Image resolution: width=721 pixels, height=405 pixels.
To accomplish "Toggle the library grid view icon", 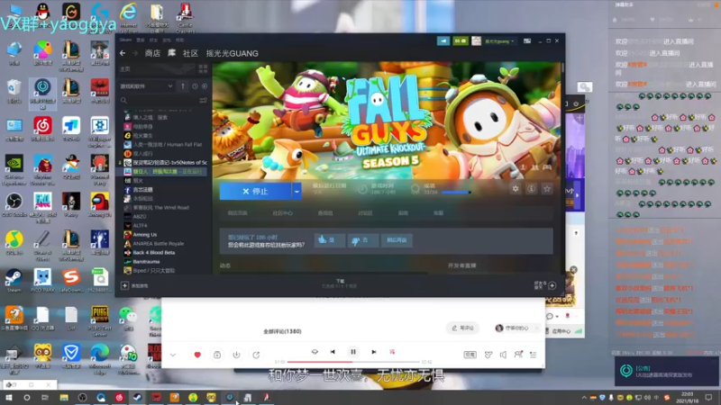I will (203, 69).
